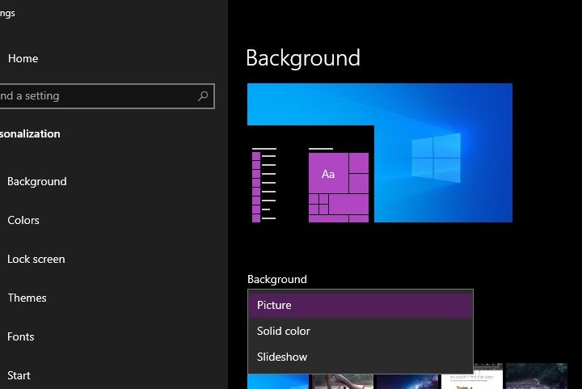Open Themes settings in the sidebar
Viewport: 582px width, 389px height.
(x=27, y=298)
